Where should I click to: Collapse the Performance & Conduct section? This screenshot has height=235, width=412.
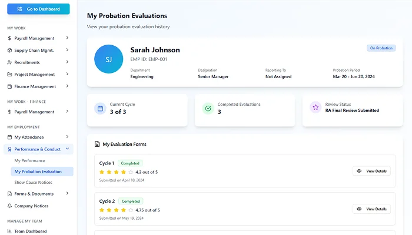(67, 149)
